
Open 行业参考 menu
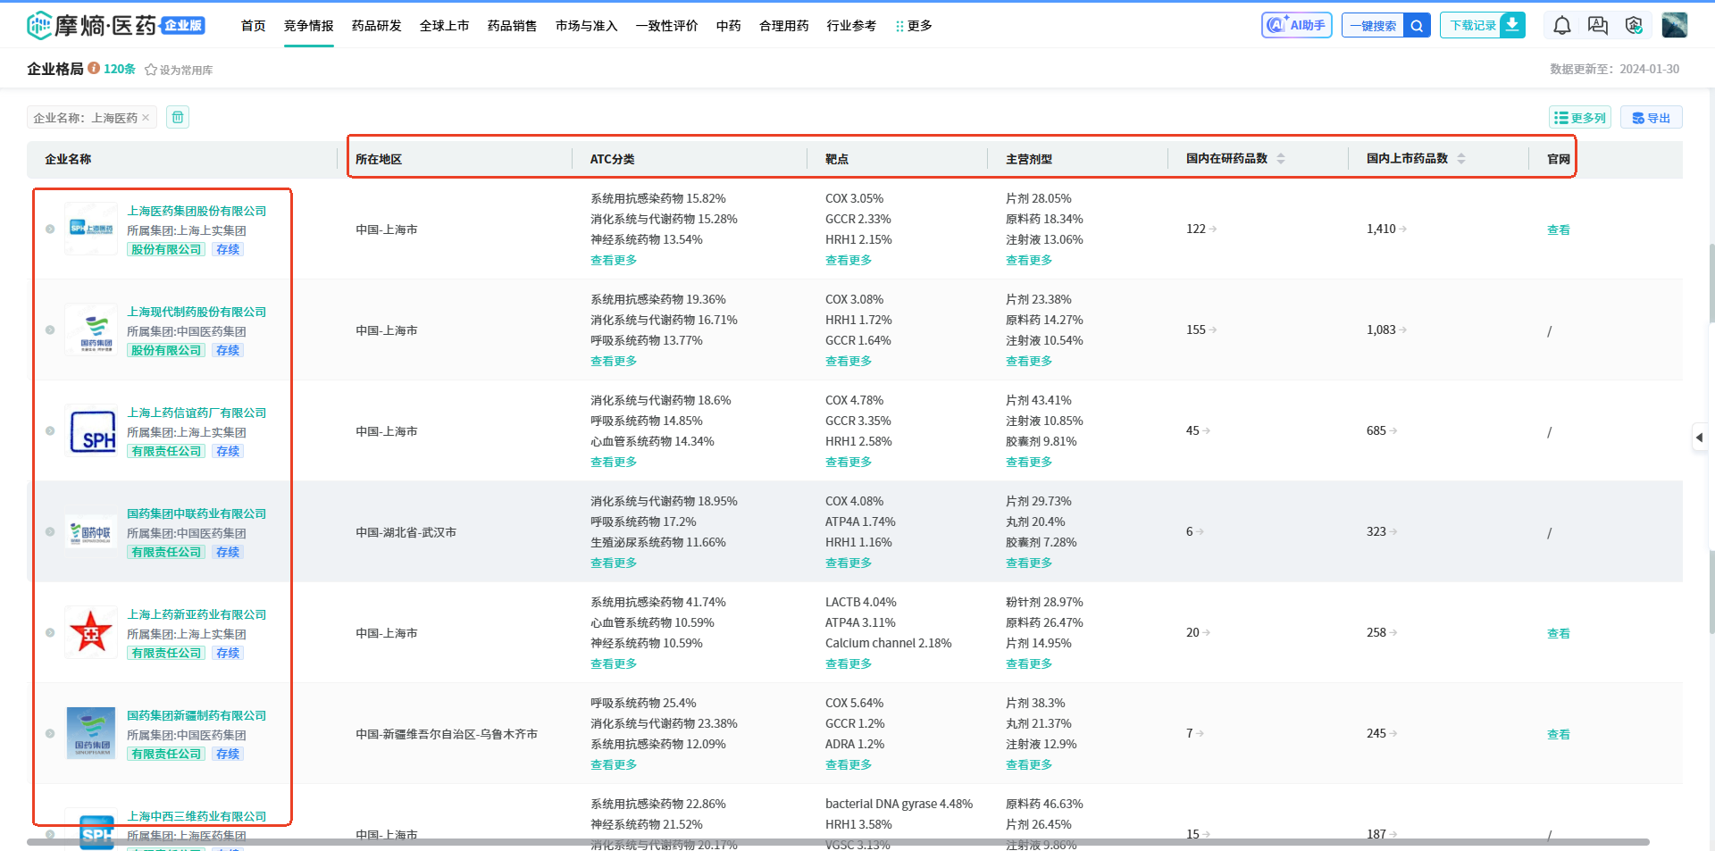(x=852, y=25)
